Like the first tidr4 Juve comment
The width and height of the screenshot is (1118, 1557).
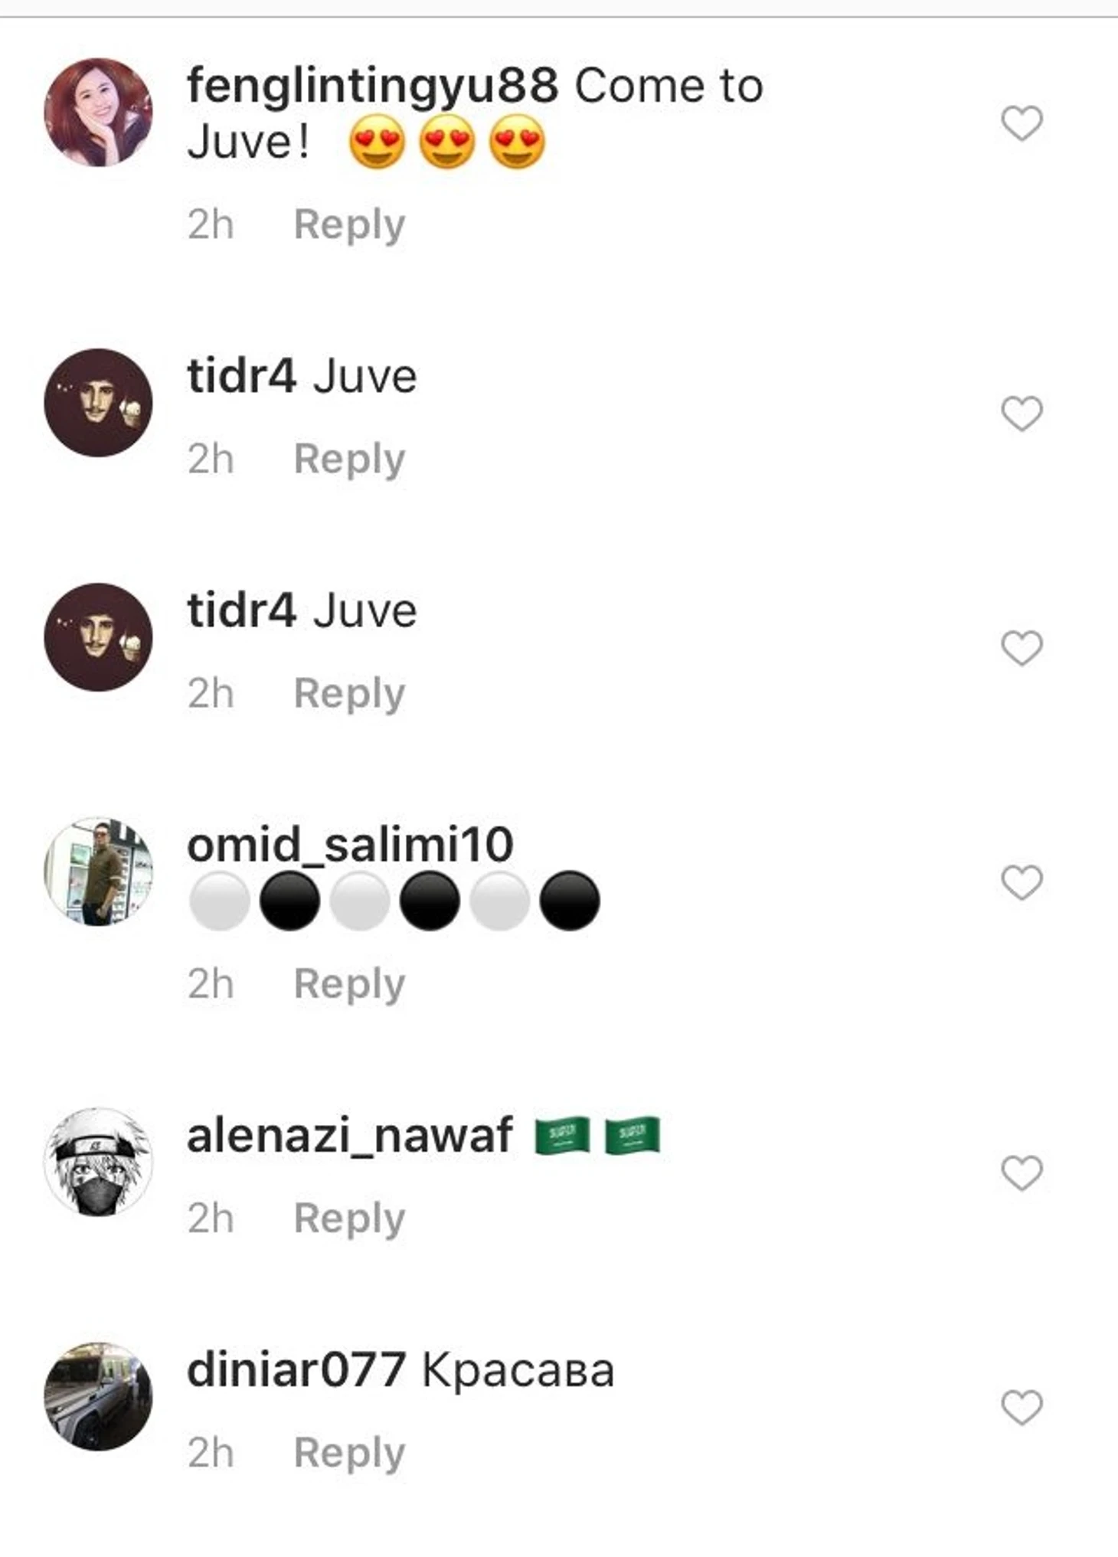[1022, 414]
